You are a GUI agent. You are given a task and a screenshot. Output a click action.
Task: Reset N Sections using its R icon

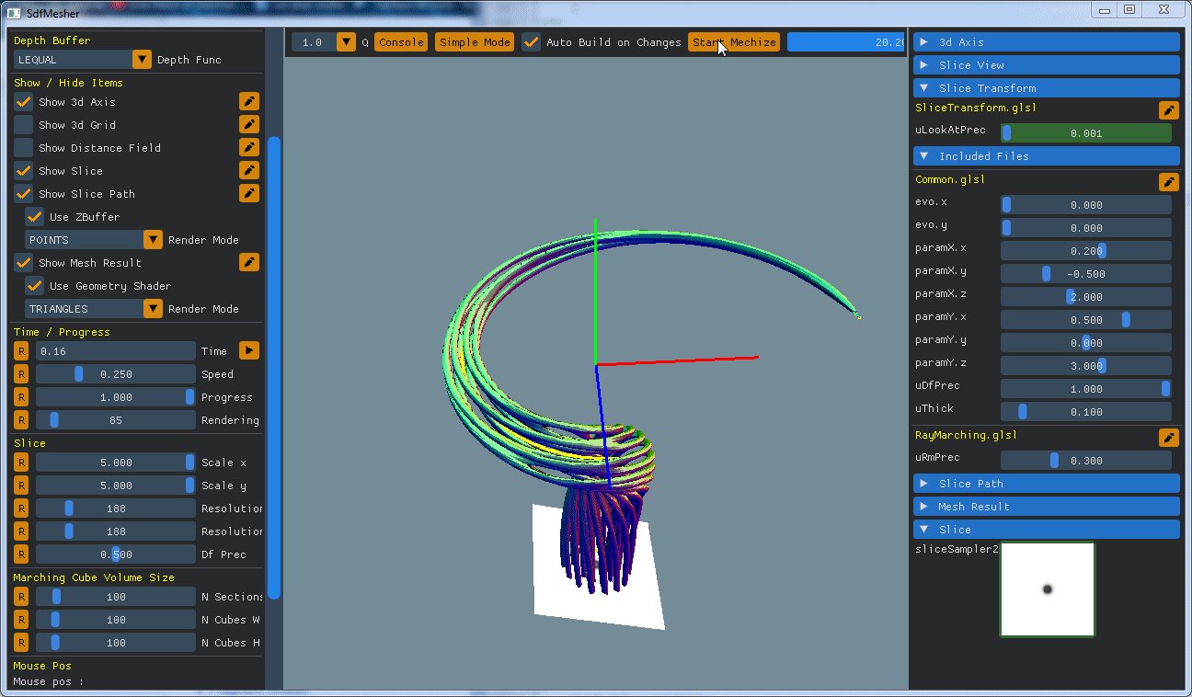(x=19, y=596)
